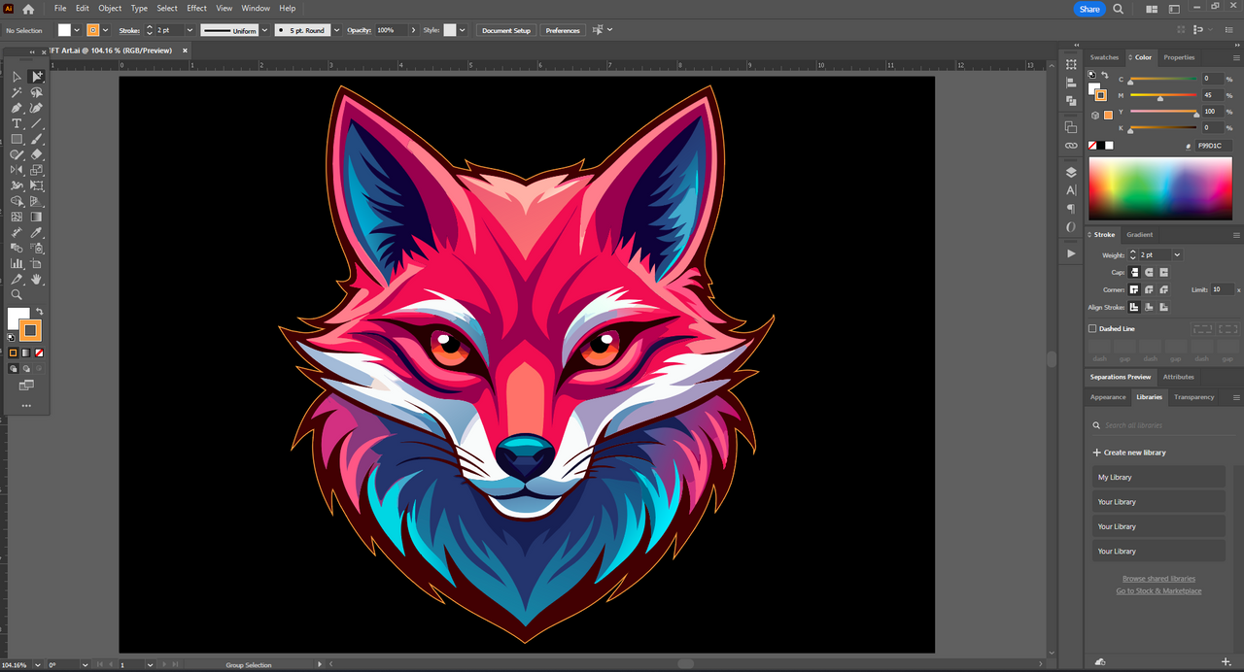The width and height of the screenshot is (1244, 672).
Task: Swap fill and stroke in toolbar
Action: [40, 312]
